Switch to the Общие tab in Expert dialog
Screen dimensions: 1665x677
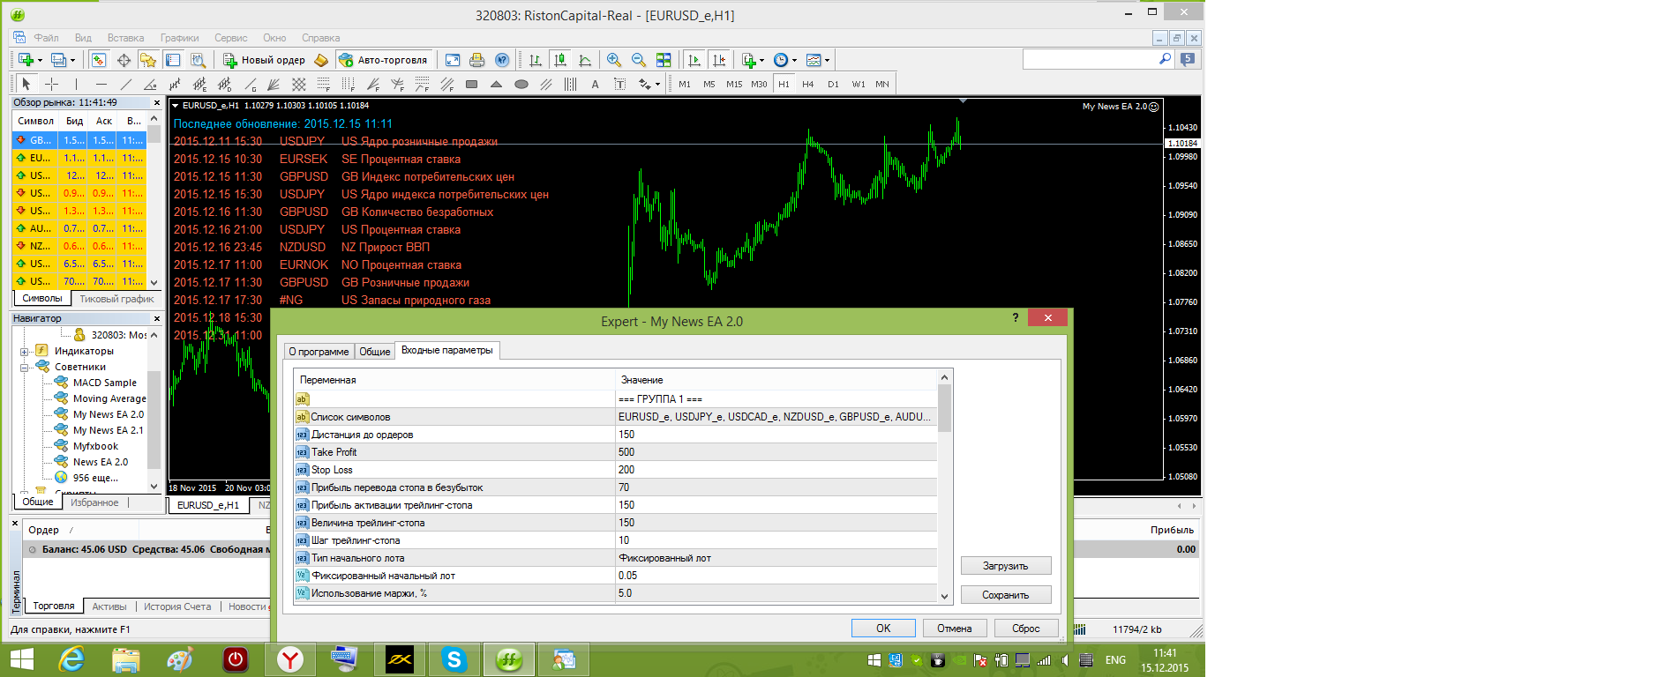pos(374,351)
